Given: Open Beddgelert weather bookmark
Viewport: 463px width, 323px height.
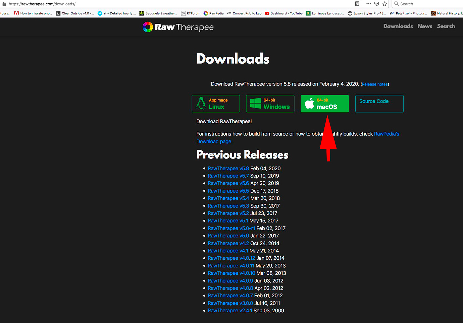Looking at the screenshot, I should point(158,13).
